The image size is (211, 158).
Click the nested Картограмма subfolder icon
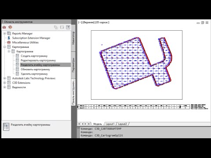point(13,51)
